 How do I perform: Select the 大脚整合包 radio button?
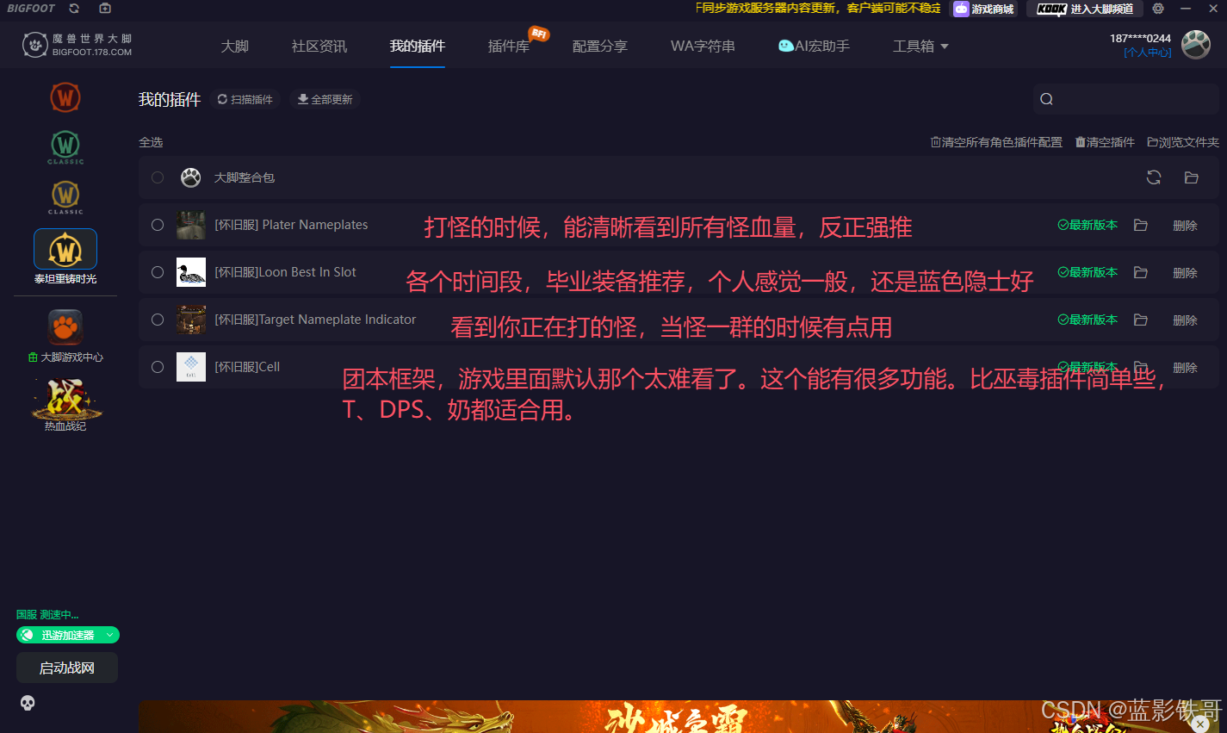click(x=158, y=177)
